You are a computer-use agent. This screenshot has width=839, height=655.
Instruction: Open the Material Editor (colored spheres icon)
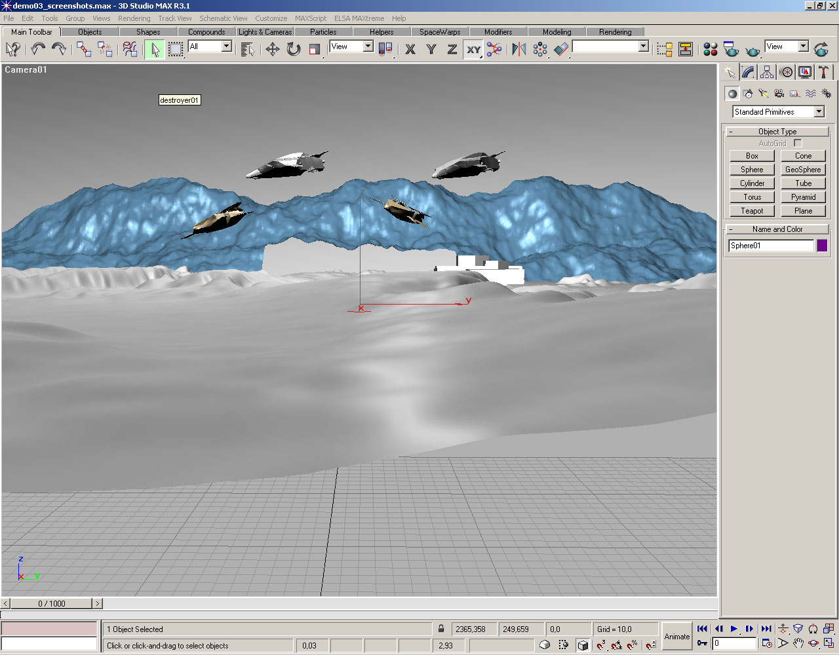[x=710, y=49]
